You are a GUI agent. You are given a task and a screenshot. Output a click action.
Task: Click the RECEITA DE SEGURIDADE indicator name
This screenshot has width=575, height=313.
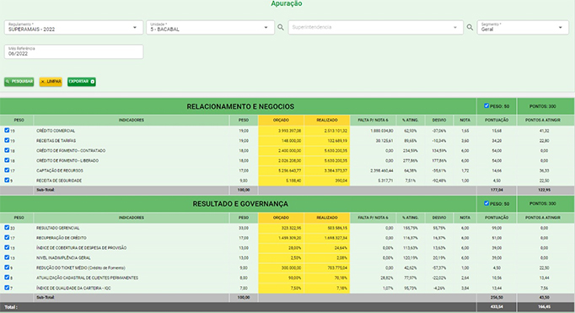click(59, 181)
